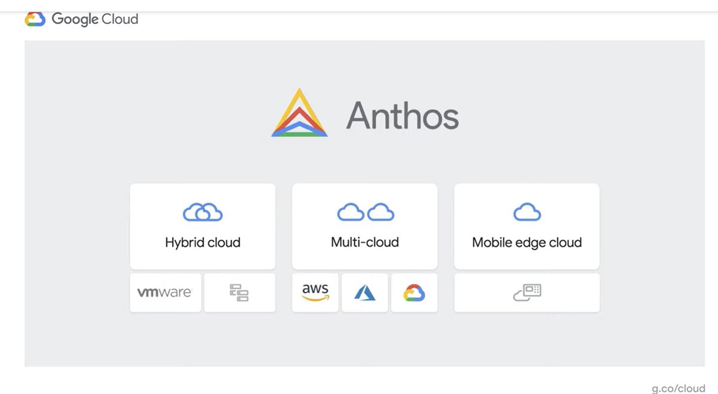Select the VMware logo tile
The height and width of the screenshot is (394, 718).
tap(165, 293)
